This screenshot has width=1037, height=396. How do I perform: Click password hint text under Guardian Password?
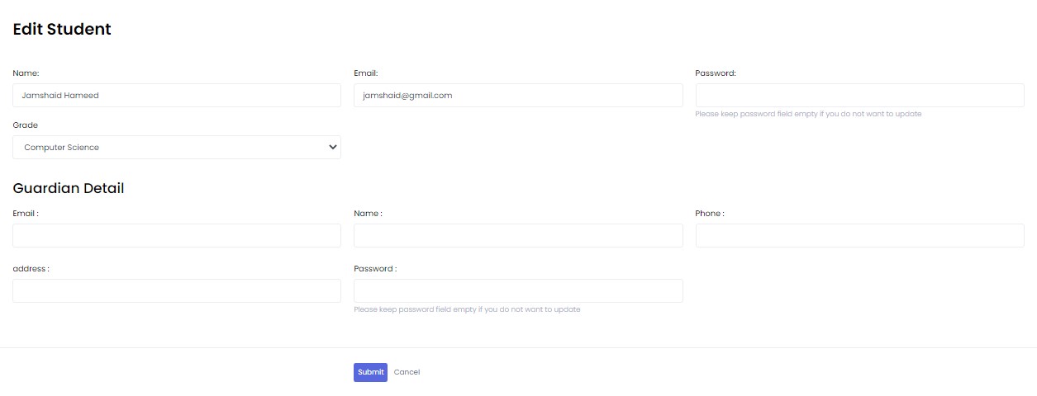(467, 309)
